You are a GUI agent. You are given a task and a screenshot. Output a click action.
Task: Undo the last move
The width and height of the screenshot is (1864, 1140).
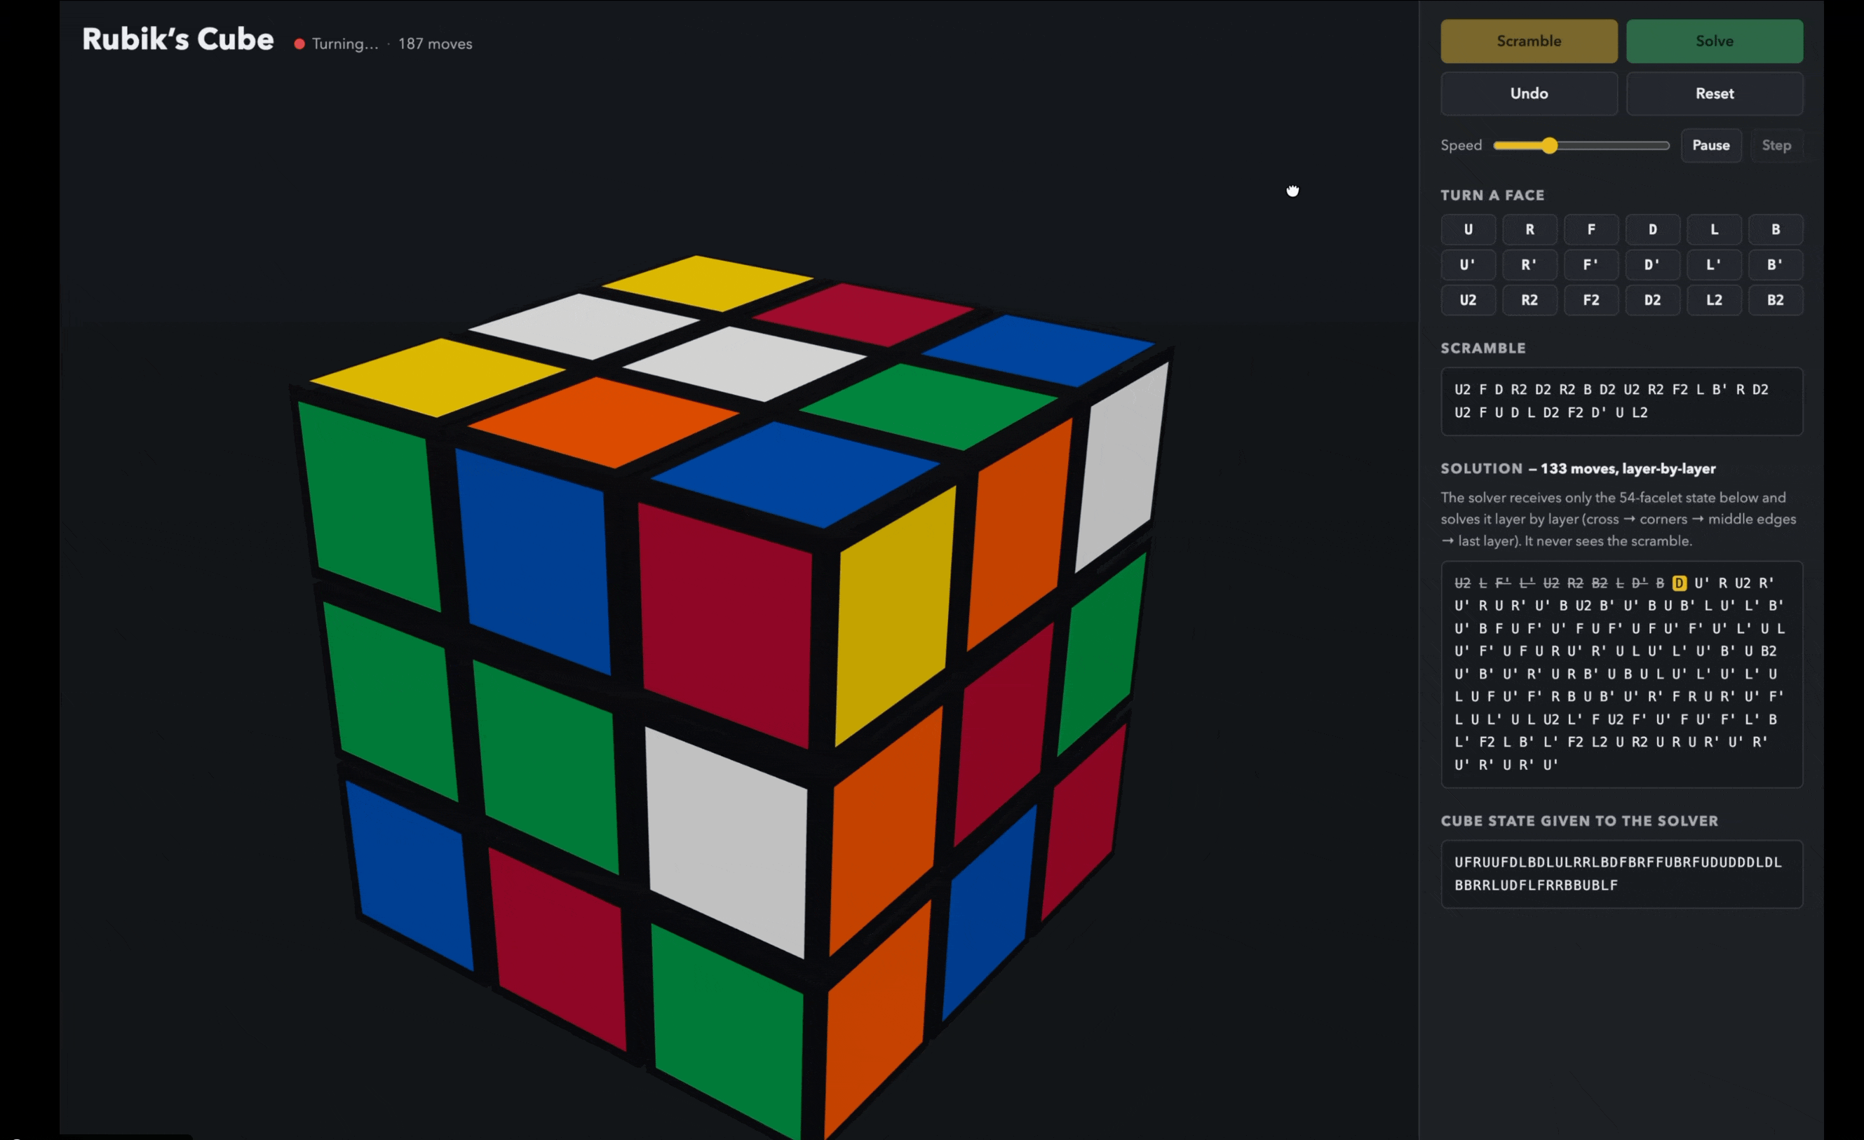coord(1528,93)
